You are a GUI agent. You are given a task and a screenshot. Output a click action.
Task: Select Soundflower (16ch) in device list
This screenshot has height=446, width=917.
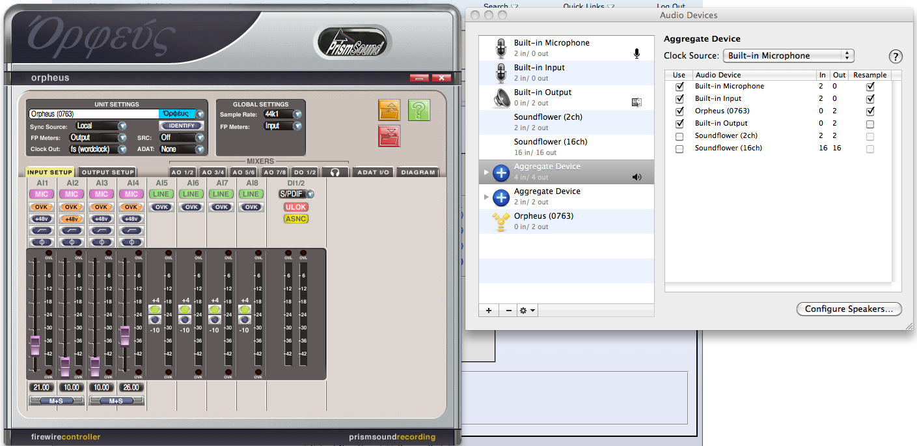click(x=566, y=147)
